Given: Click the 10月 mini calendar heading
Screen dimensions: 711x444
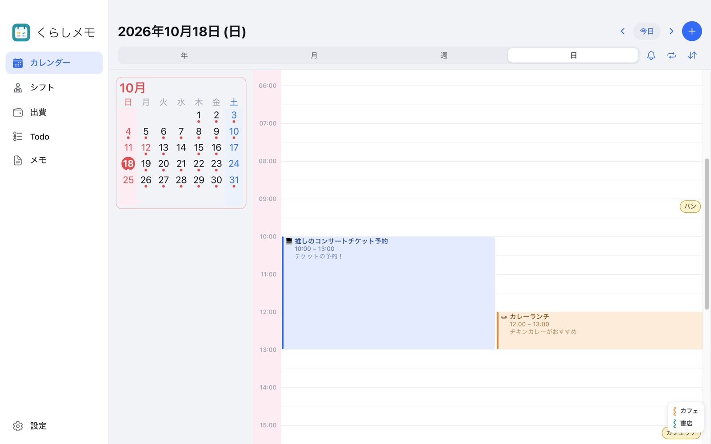Looking at the screenshot, I should coord(132,88).
